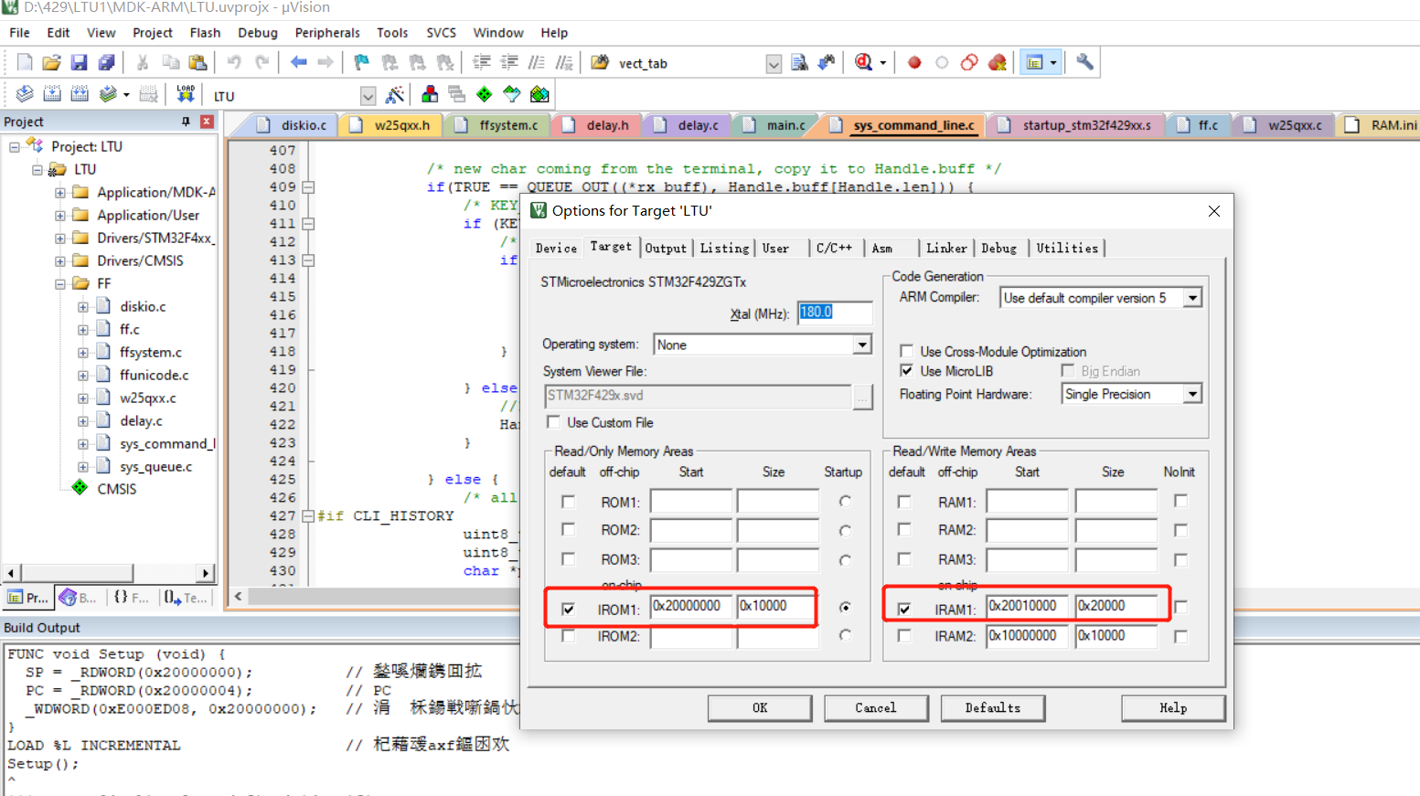Collapse the FF group in project tree

[60, 284]
